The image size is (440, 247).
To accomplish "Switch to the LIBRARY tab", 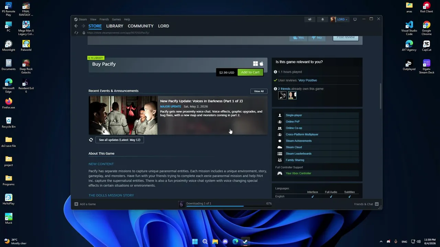I will tap(114, 26).
